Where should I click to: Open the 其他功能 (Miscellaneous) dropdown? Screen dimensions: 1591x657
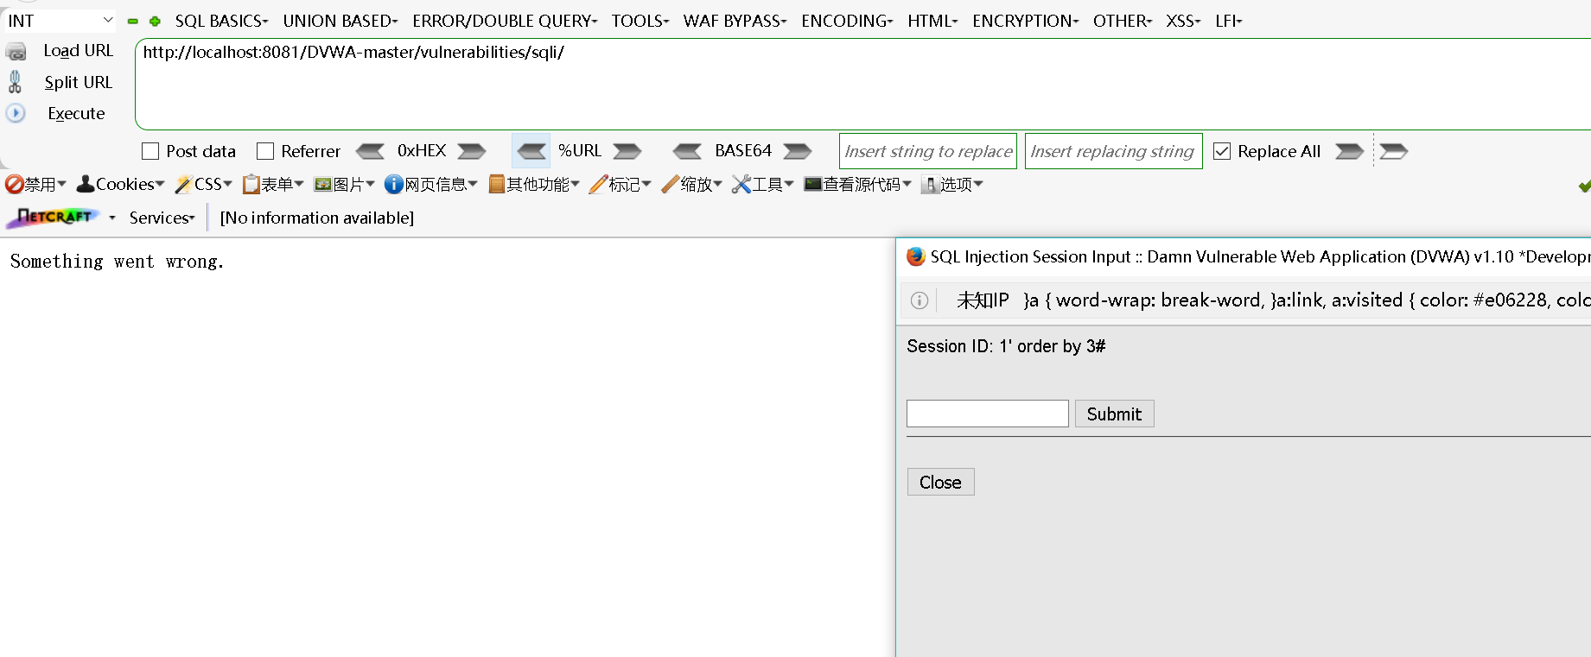pos(534,184)
